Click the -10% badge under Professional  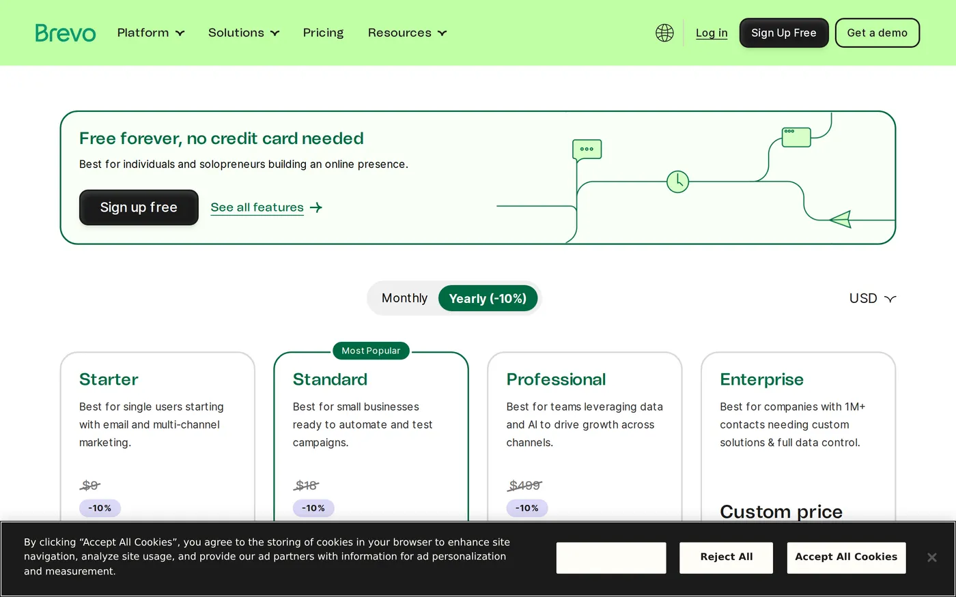pyautogui.click(x=527, y=508)
